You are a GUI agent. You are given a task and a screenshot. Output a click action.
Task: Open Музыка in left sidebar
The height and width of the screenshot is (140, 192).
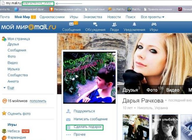(13, 69)
